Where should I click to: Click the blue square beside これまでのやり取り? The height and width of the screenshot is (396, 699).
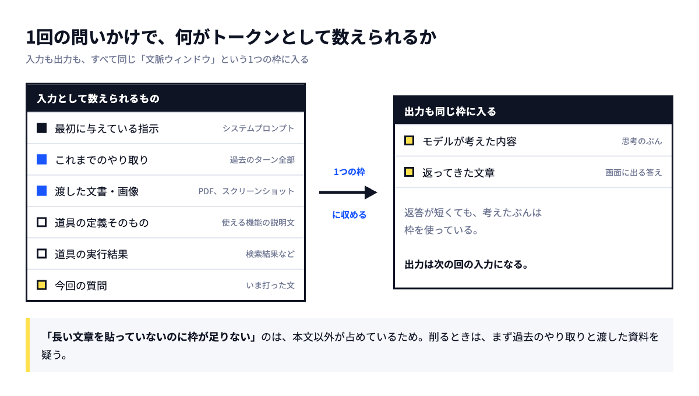point(42,159)
